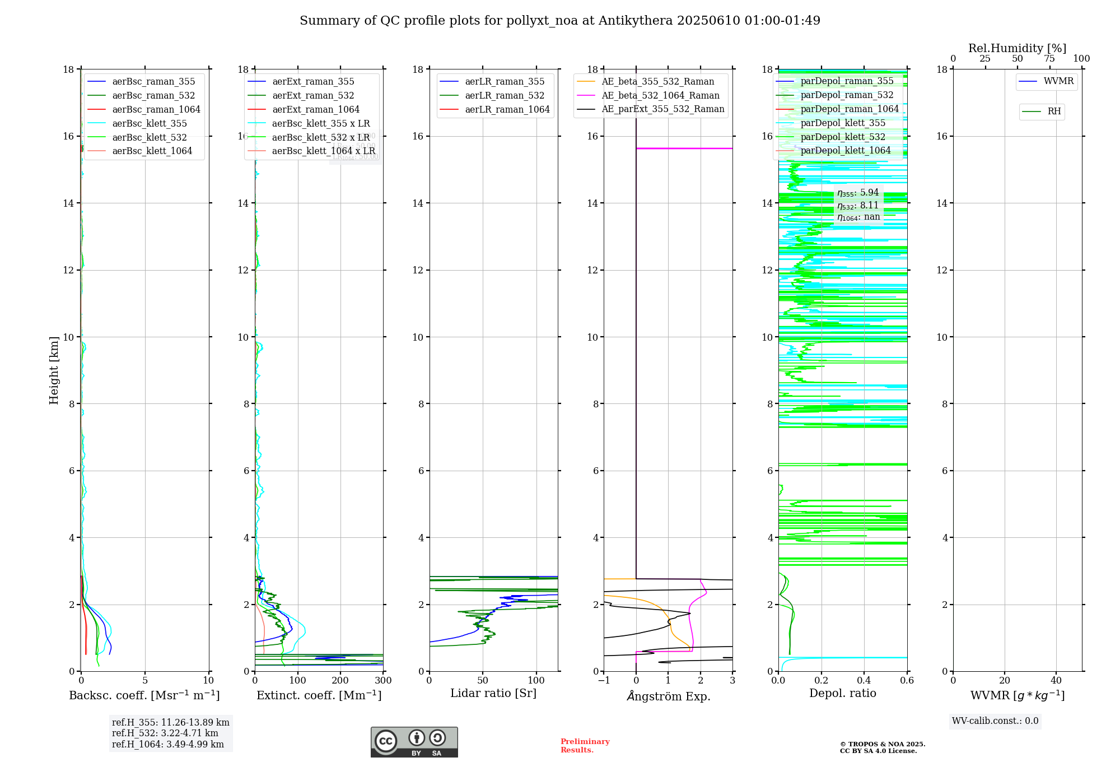Click the Extinct. coeff. axis label
The width and height of the screenshot is (1120, 762).
(x=319, y=695)
